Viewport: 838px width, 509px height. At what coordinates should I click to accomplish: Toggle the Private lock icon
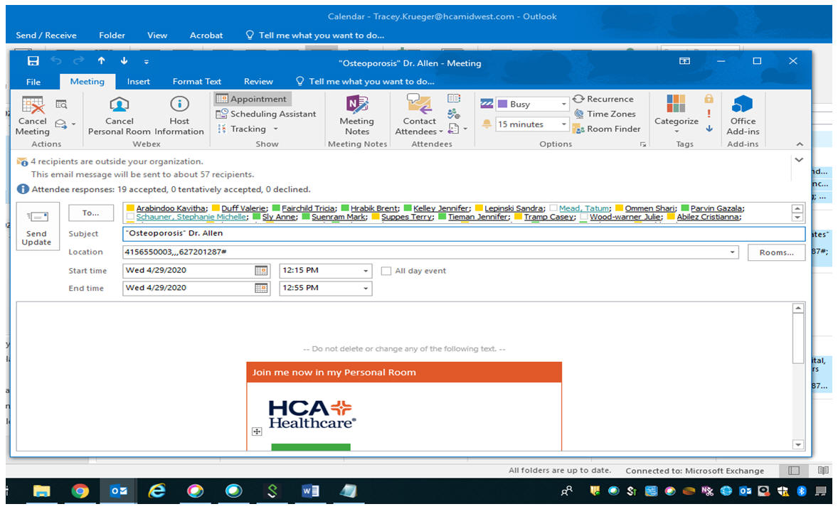coord(709,100)
